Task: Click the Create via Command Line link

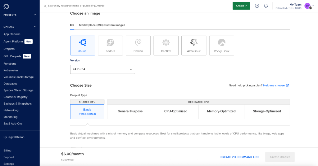Action: 240,157
